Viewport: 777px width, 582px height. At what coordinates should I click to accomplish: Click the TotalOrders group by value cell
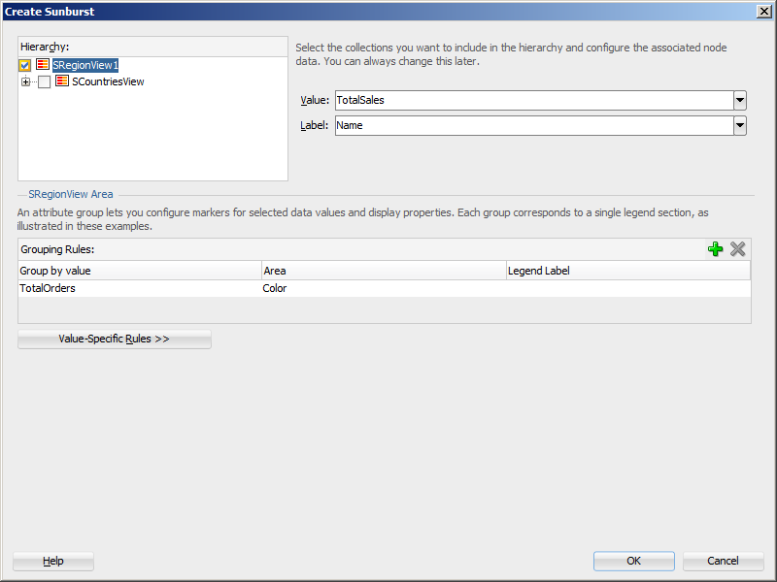(x=49, y=288)
